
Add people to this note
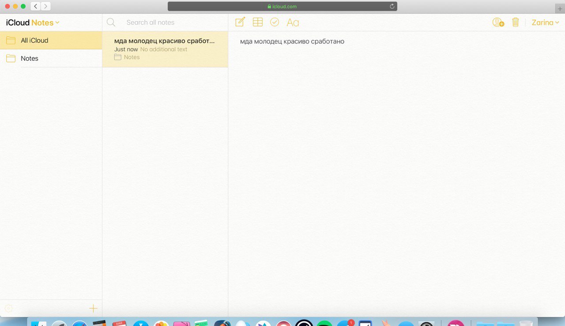pyautogui.click(x=498, y=22)
